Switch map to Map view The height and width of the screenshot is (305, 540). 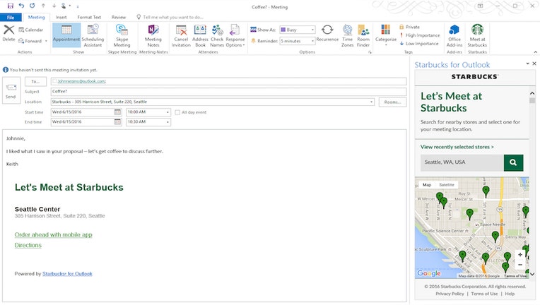pos(427,185)
